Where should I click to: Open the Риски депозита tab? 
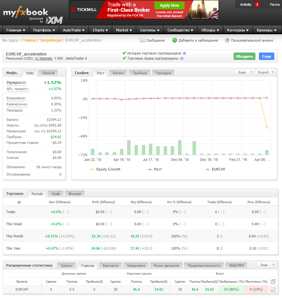166,266
